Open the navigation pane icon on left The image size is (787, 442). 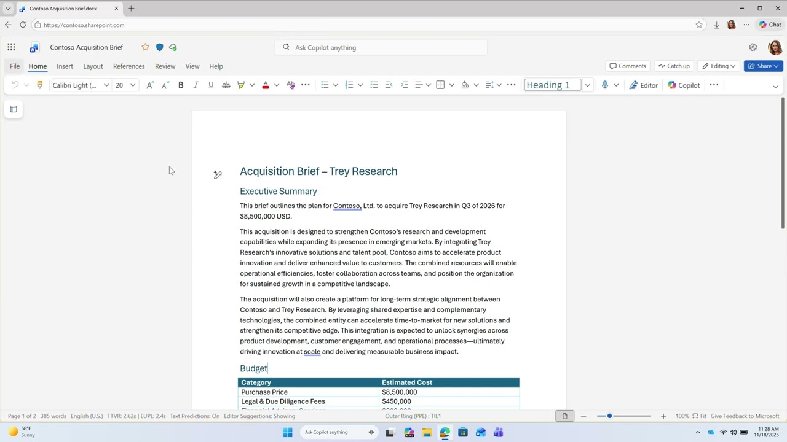(14, 109)
